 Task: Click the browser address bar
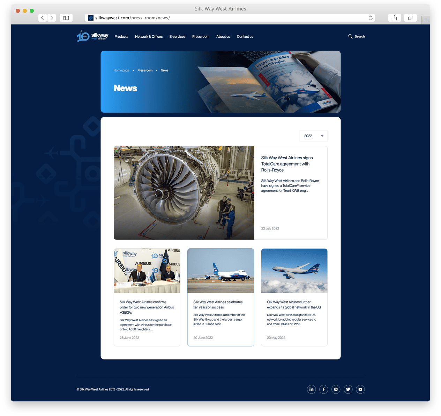pos(230,18)
